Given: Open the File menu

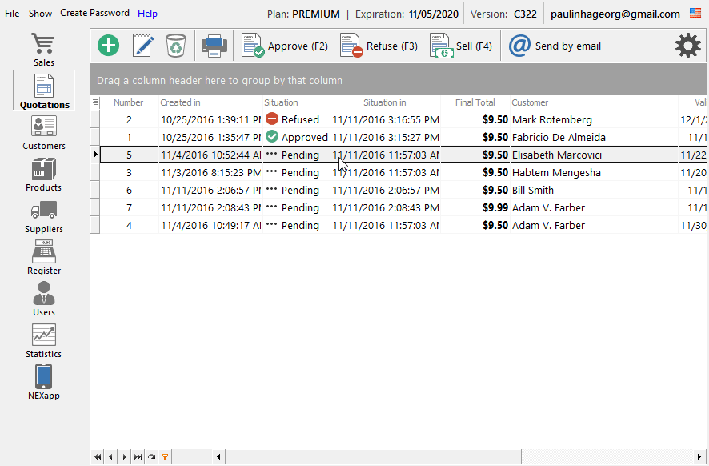Looking at the screenshot, I should [x=12, y=14].
